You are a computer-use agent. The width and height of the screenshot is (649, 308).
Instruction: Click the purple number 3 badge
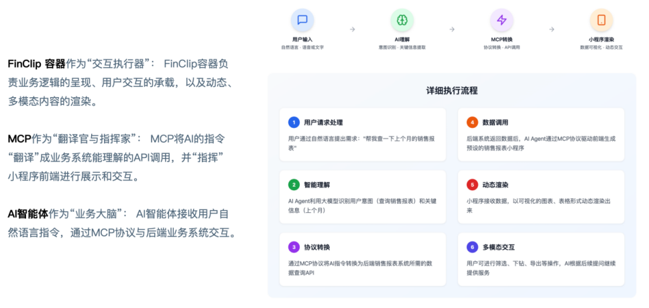coord(294,247)
